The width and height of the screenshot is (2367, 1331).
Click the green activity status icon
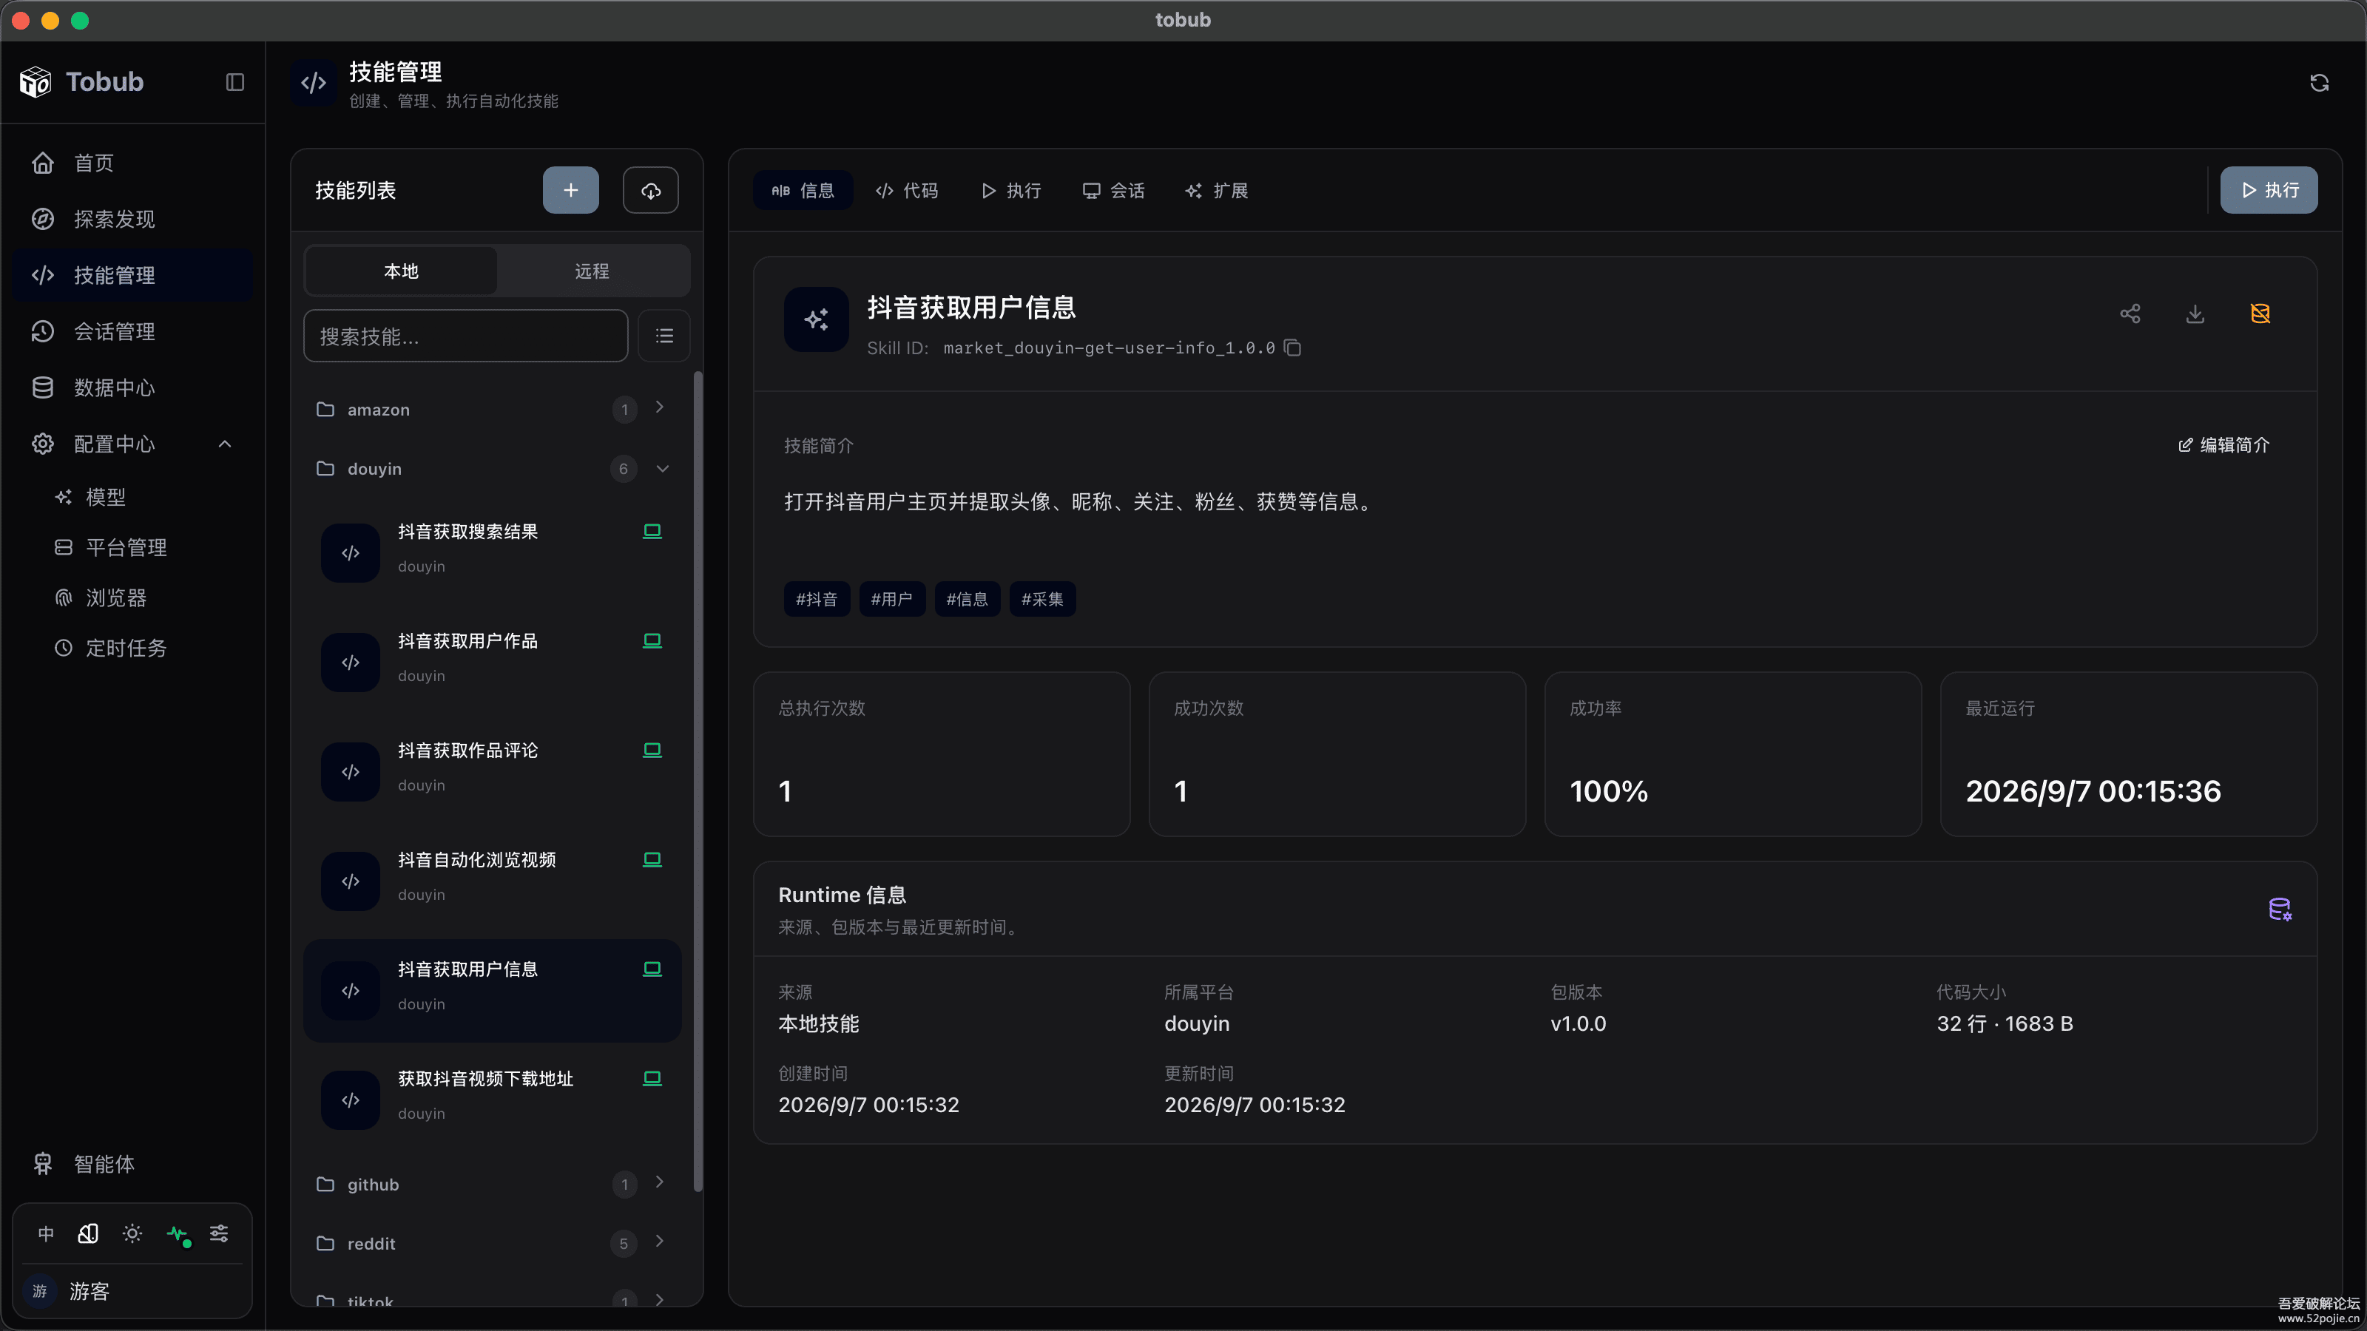point(178,1235)
